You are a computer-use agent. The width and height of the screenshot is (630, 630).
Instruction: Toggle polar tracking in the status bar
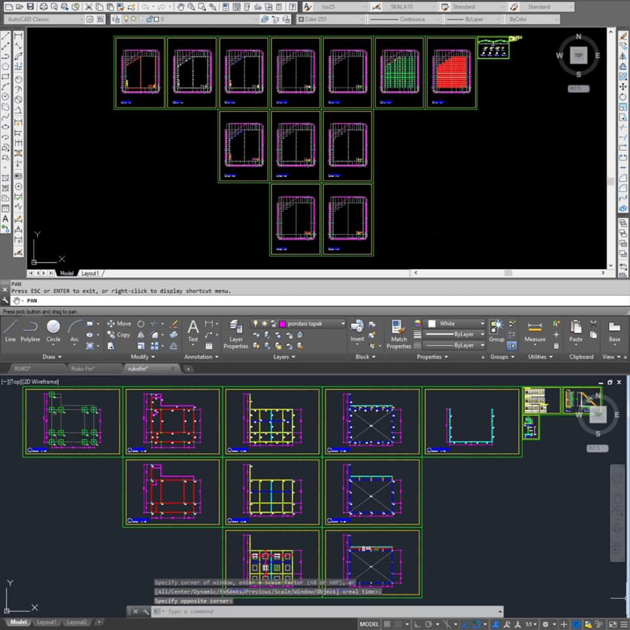coord(429,624)
